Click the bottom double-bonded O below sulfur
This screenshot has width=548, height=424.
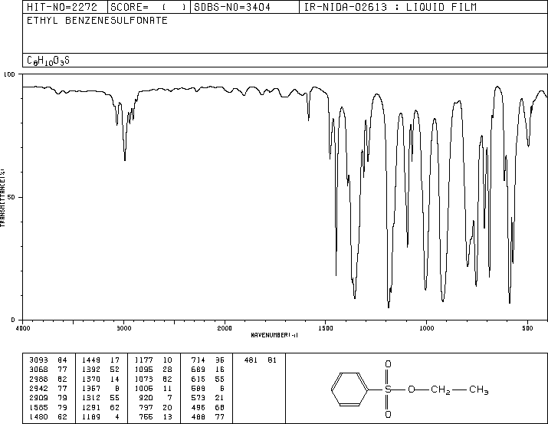(388, 415)
